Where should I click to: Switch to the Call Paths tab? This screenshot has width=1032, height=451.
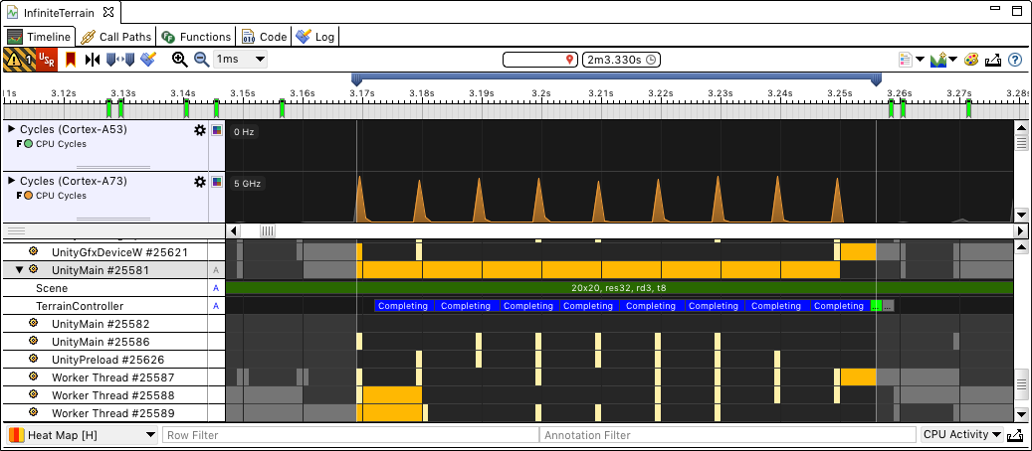pos(116,37)
